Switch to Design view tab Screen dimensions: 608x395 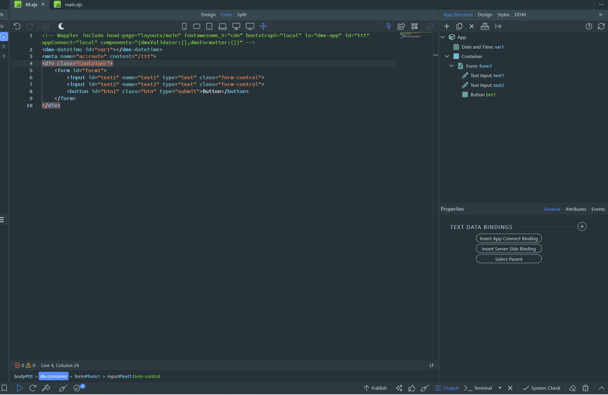208,14
